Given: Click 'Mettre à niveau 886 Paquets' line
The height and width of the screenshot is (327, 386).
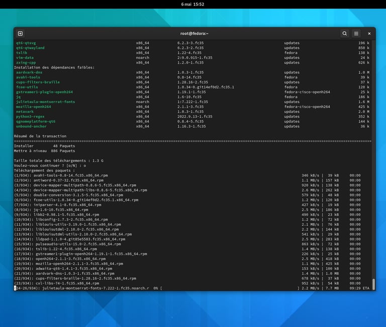Looking at the screenshot, I should [44, 151].
